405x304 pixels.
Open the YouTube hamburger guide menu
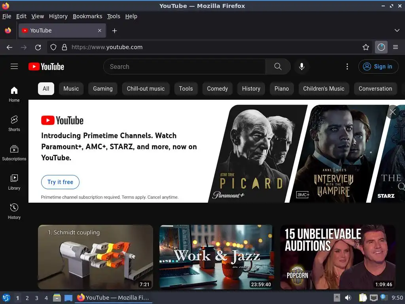coord(14,66)
